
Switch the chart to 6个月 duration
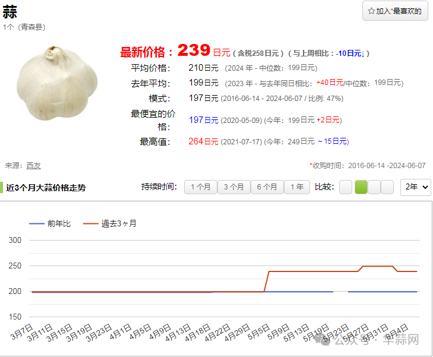click(267, 187)
